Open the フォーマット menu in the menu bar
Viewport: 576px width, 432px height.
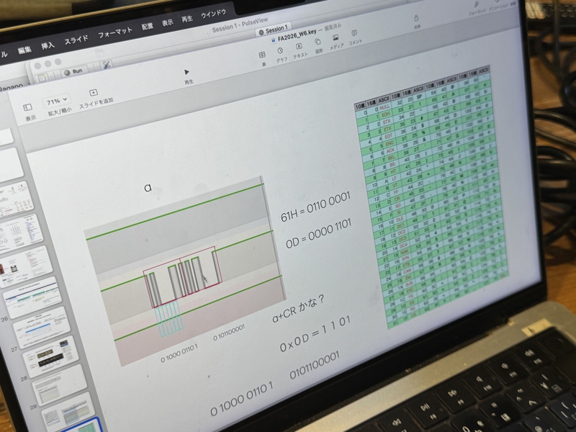[114, 32]
